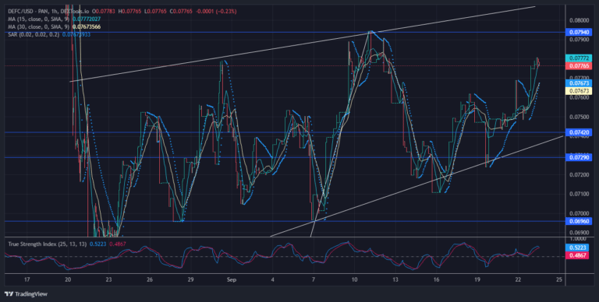Click the 0.07500 price axis tick

click(579, 117)
